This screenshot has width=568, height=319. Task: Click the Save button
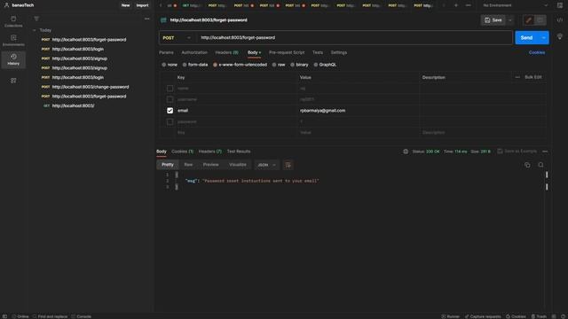(493, 19)
